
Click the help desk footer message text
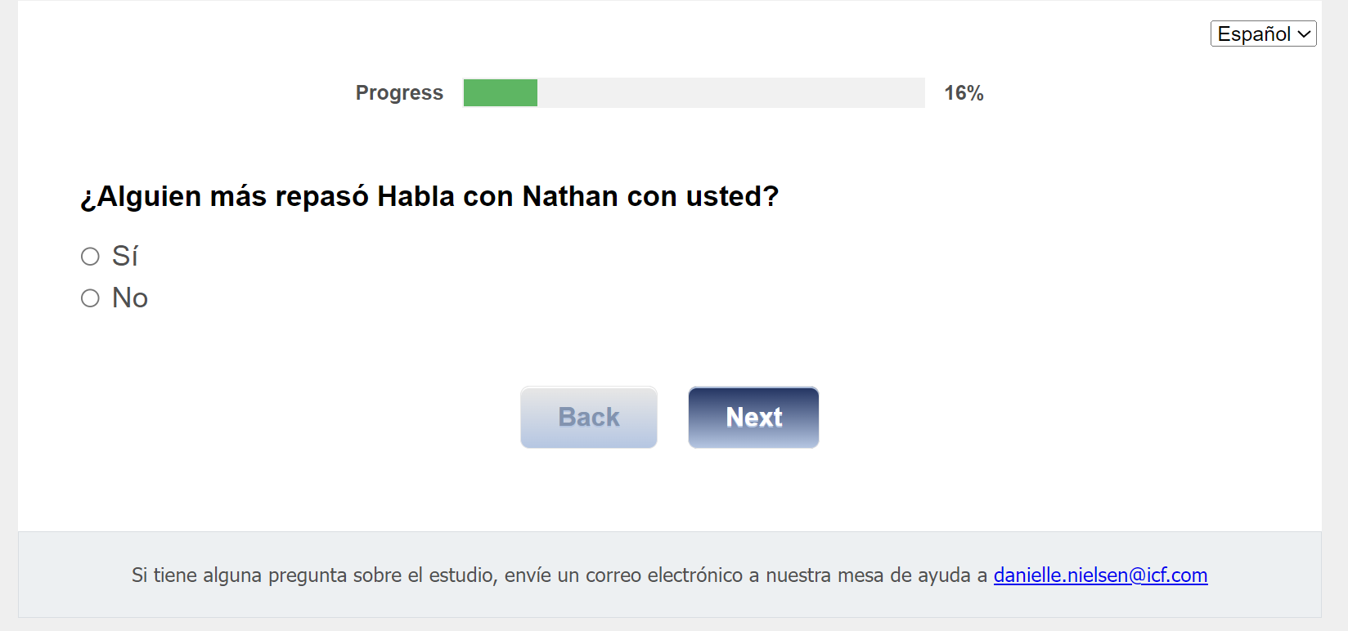click(x=559, y=575)
